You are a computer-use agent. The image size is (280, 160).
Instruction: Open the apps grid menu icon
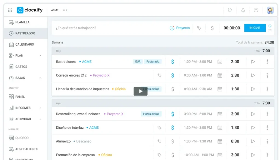coord(10,10)
